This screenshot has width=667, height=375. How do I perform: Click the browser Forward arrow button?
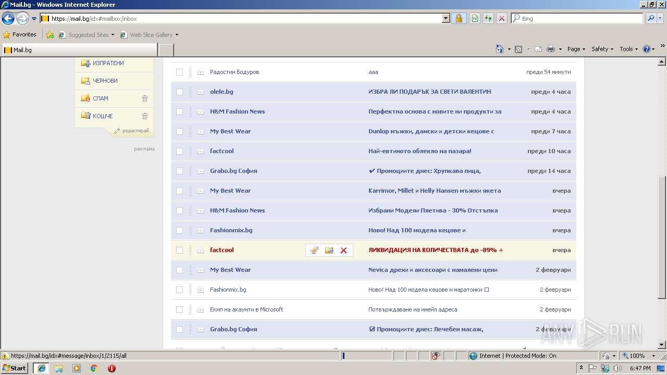pos(22,19)
